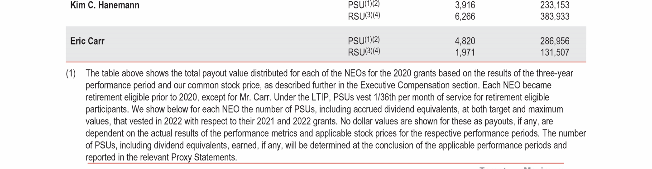Select the share count 4,820
The width and height of the screenshot is (652, 169).
pos(465,41)
